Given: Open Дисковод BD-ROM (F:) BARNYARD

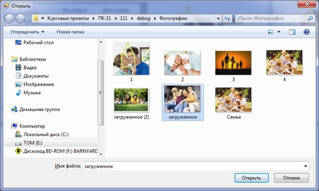Looking at the screenshot, I should click(56, 151).
